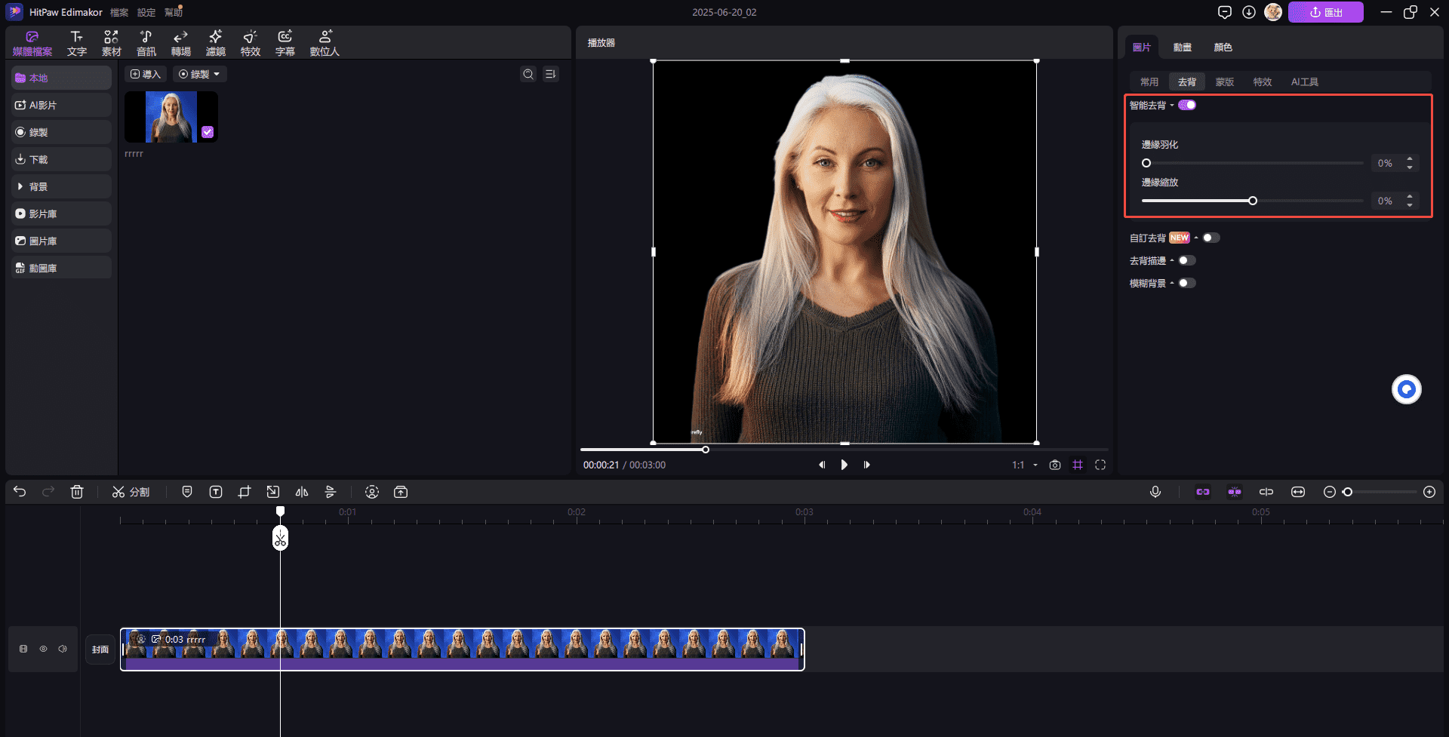Switch to the 顏色 properties tab
The image size is (1449, 737).
[1223, 47]
